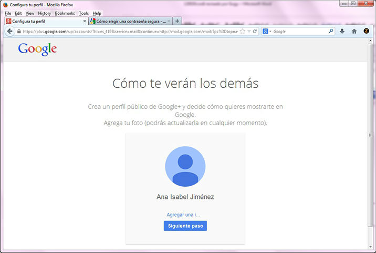The image size is (376, 253).
Task: Focus the address bar URL field
Action: 130,32
